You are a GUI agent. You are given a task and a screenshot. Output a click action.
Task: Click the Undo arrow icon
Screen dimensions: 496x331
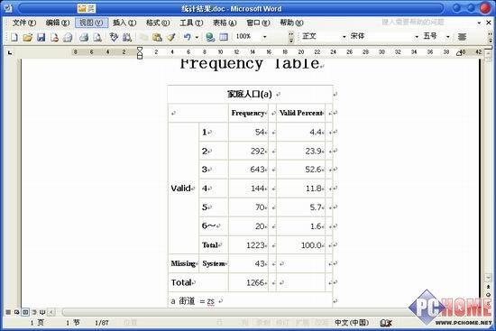pos(187,37)
